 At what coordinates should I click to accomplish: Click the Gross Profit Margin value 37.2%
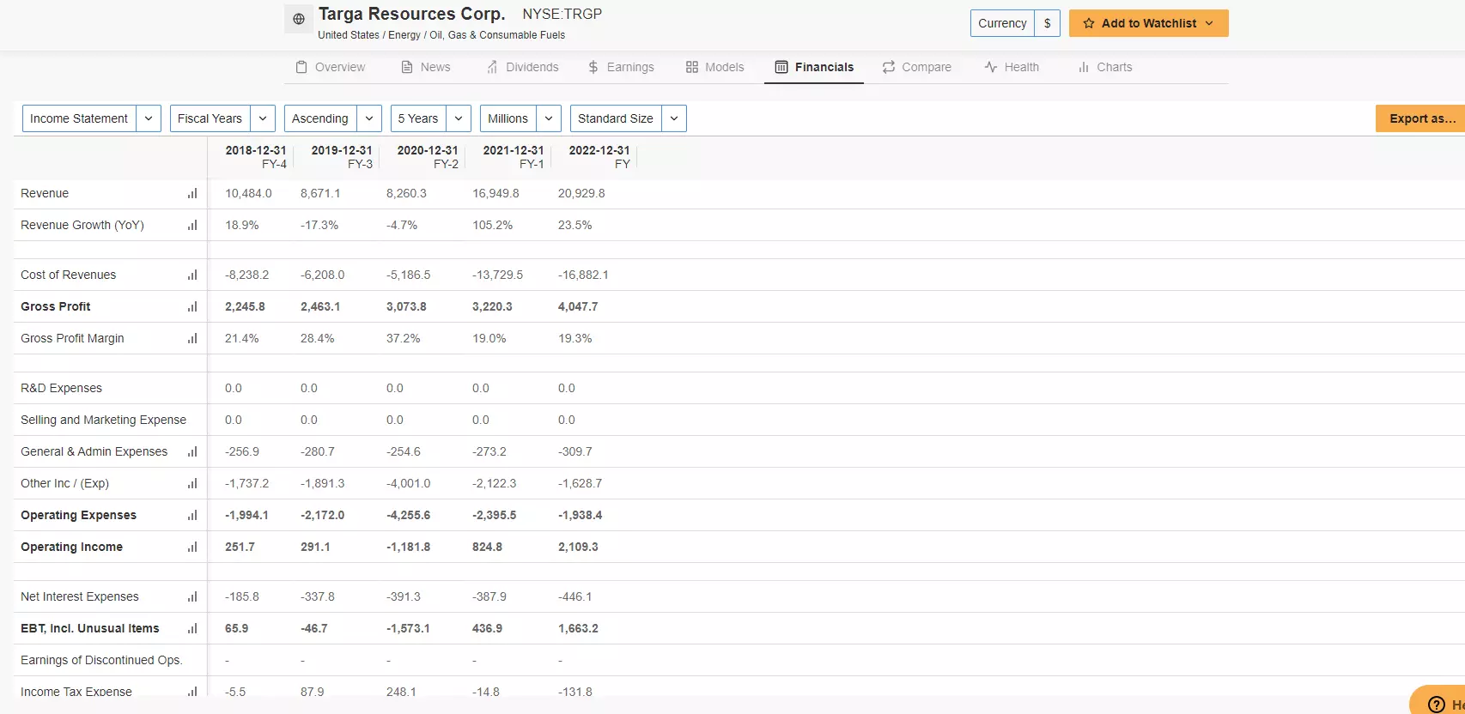[x=403, y=339]
